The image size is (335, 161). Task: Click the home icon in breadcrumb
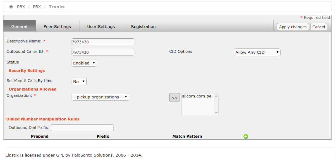[11, 7]
